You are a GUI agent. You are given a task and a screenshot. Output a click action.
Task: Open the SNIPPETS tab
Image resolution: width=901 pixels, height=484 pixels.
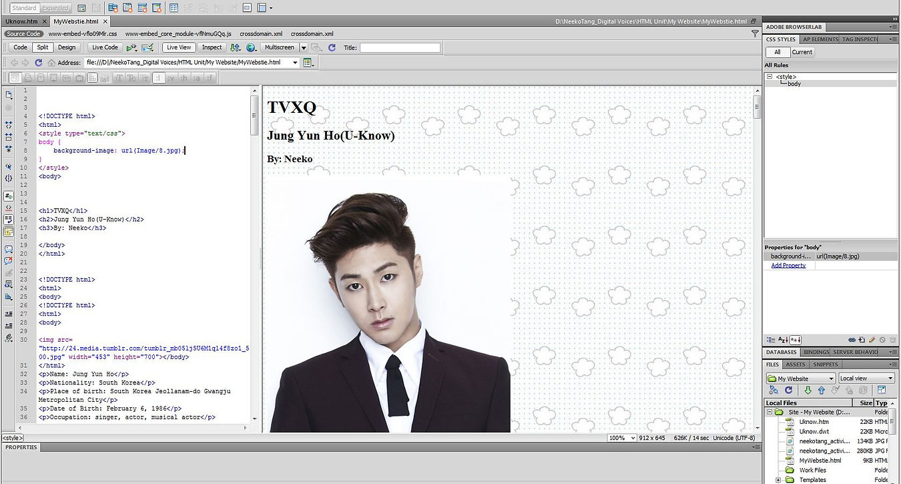click(x=825, y=365)
